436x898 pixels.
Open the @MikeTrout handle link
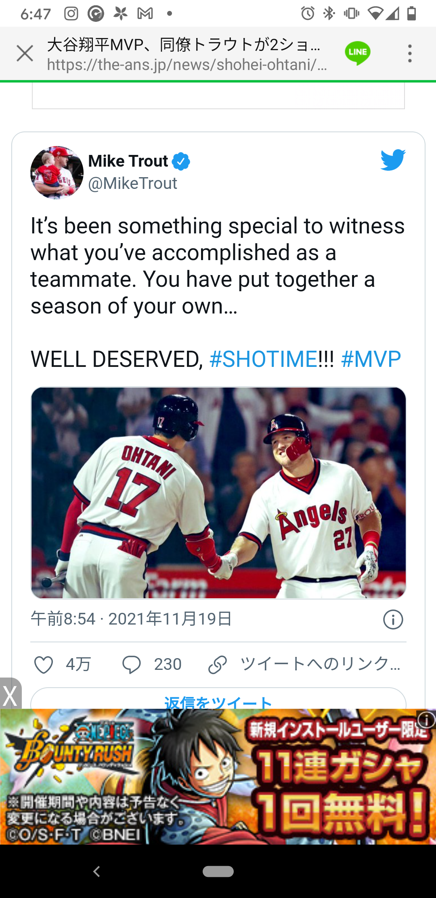(133, 184)
